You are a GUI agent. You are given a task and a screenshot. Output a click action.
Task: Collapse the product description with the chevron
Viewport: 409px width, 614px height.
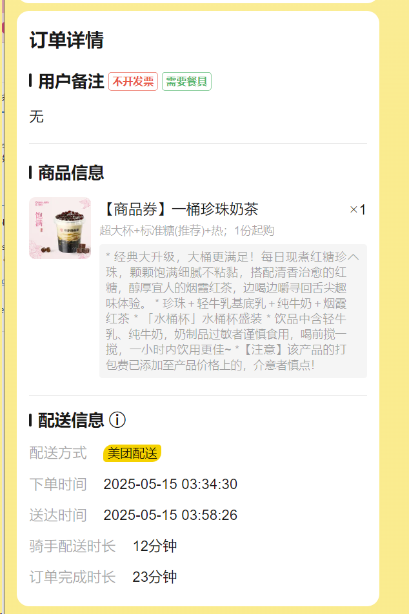(354, 257)
